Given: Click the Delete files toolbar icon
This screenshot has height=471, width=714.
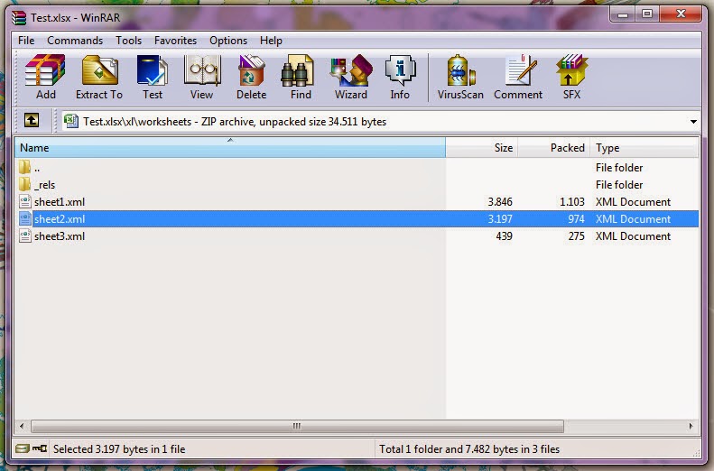Looking at the screenshot, I should click(x=251, y=77).
